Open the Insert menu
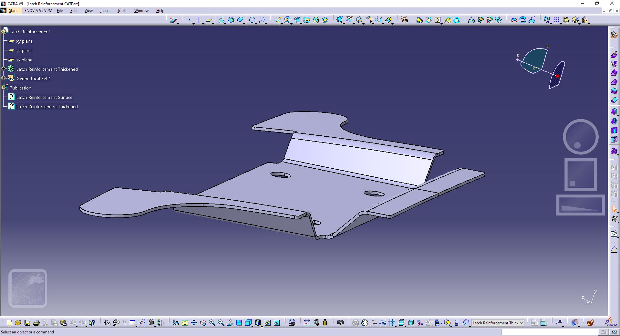 [105, 11]
